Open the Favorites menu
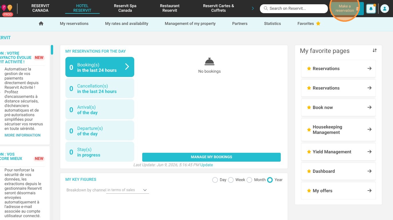The width and height of the screenshot is (393, 220). 309,23
